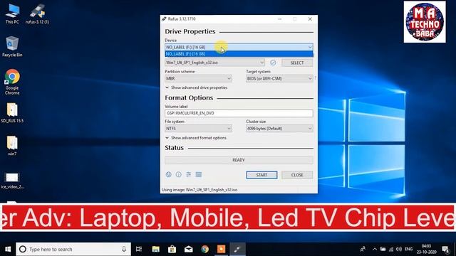Click the Target system help question mark
The height and width of the screenshot is (256, 456).
pos(315,78)
